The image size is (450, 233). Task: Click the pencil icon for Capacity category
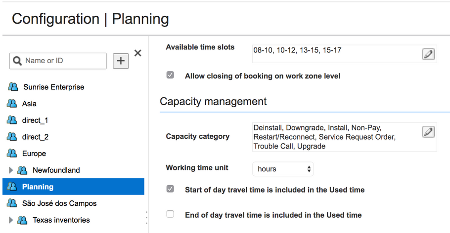(428, 132)
